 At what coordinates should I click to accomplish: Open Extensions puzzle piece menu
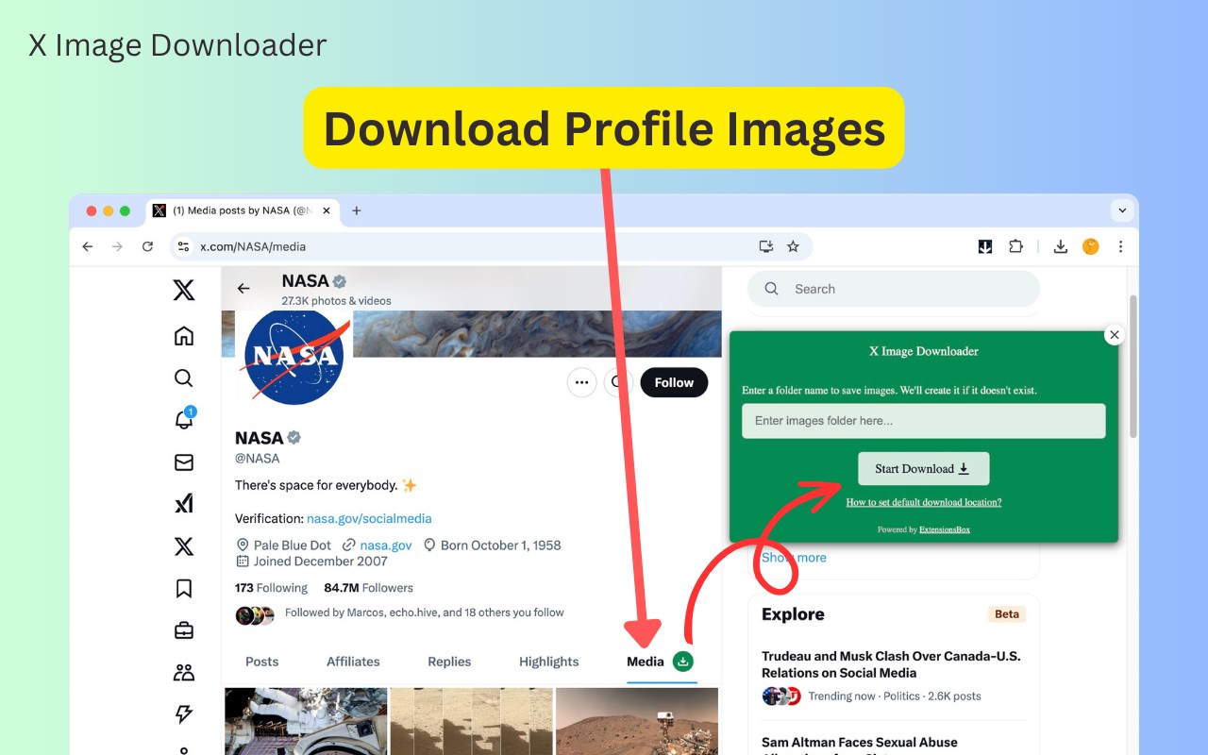pos(1015,246)
